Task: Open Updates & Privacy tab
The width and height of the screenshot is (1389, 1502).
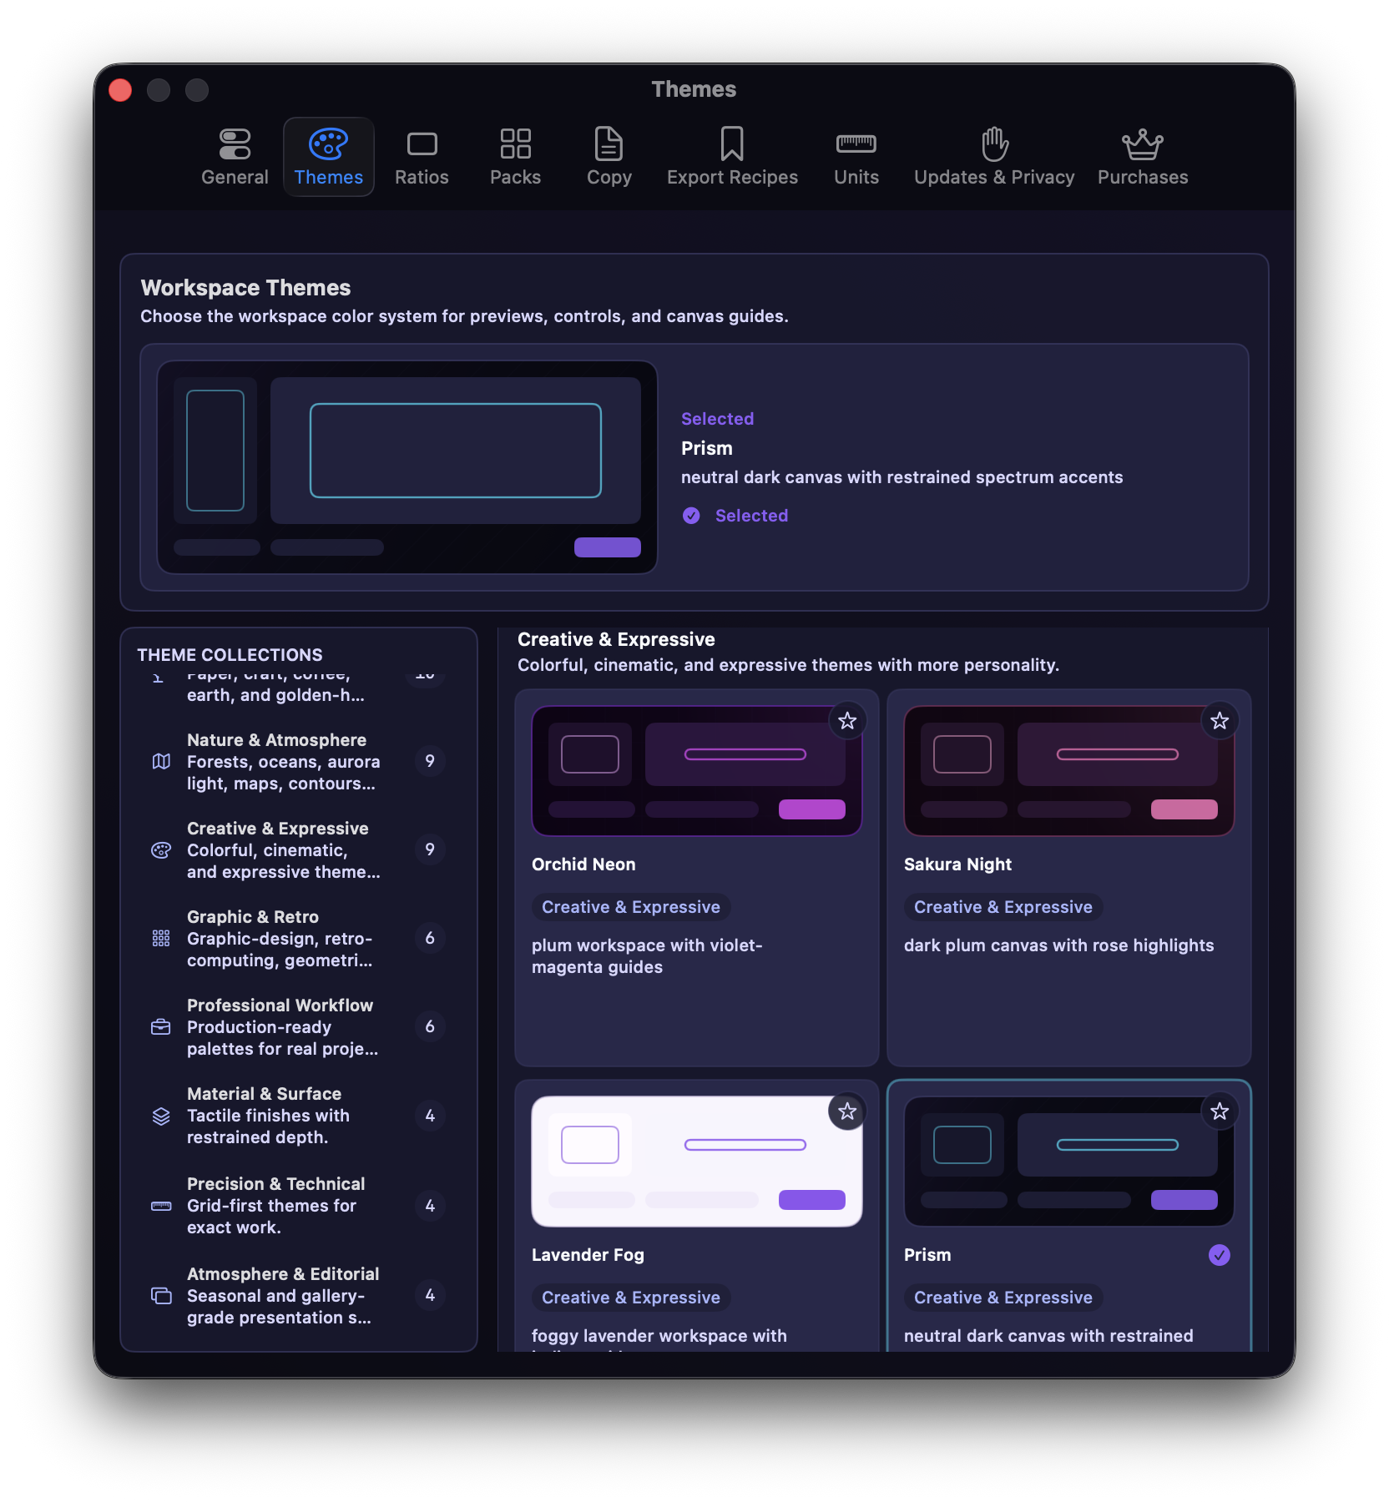Action: click(x=994, y=157)
